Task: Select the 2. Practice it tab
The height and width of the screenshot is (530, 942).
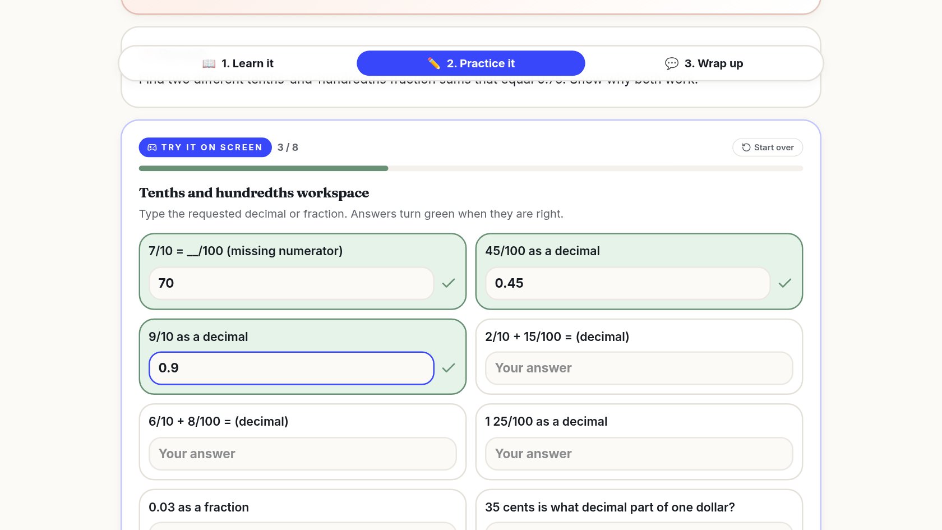Action: (471, 63)
